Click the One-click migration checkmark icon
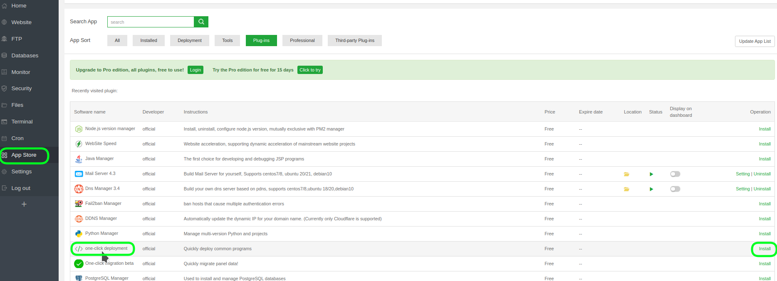777x281 pixels. [79, 264]
